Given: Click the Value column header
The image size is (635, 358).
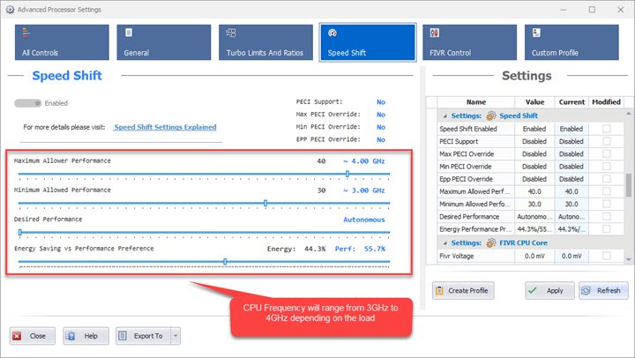Looking at the screenshot, I should (534, 102).
